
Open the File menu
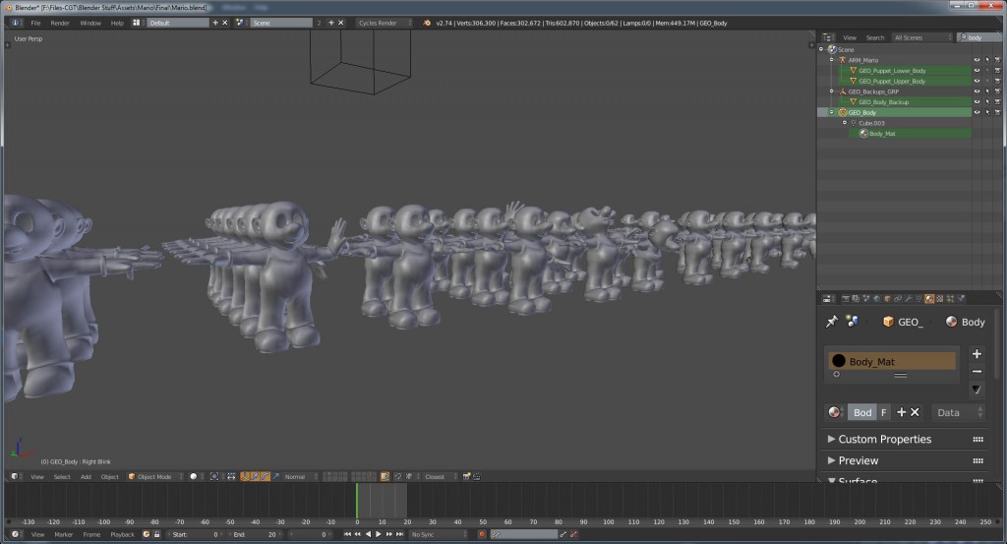35,22
